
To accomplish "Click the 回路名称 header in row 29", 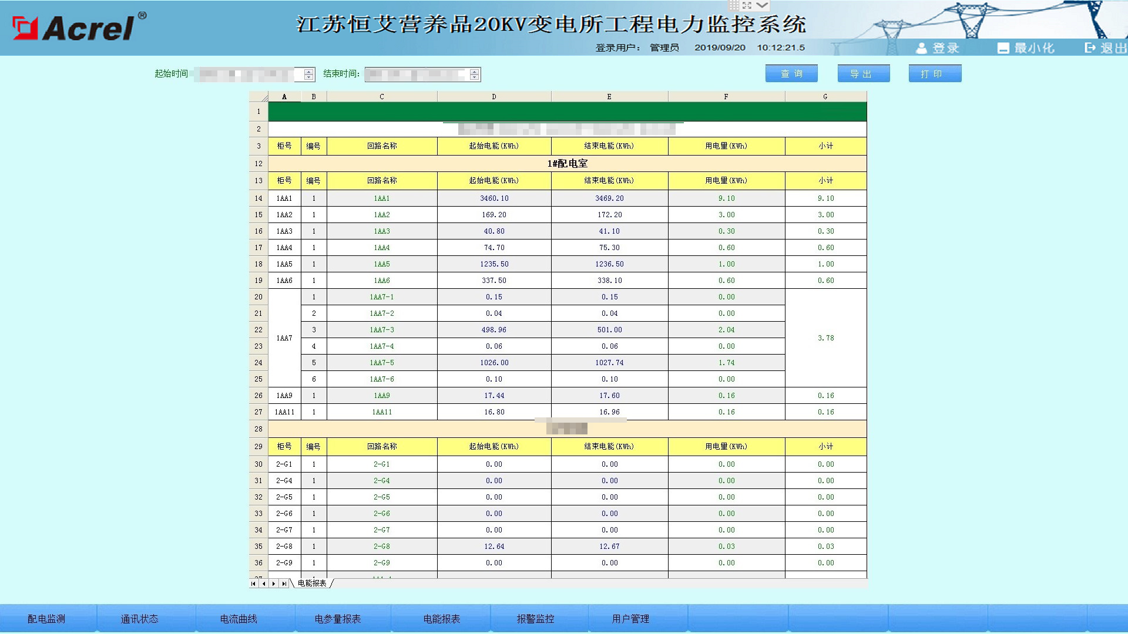I will click(x=382, y=447).
